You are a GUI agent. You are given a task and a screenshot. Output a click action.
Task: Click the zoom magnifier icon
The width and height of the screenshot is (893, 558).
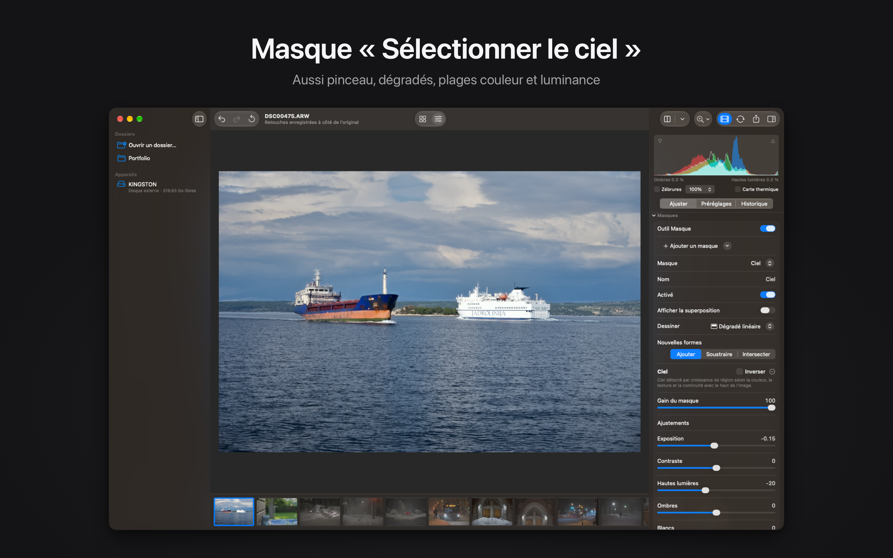700,119
